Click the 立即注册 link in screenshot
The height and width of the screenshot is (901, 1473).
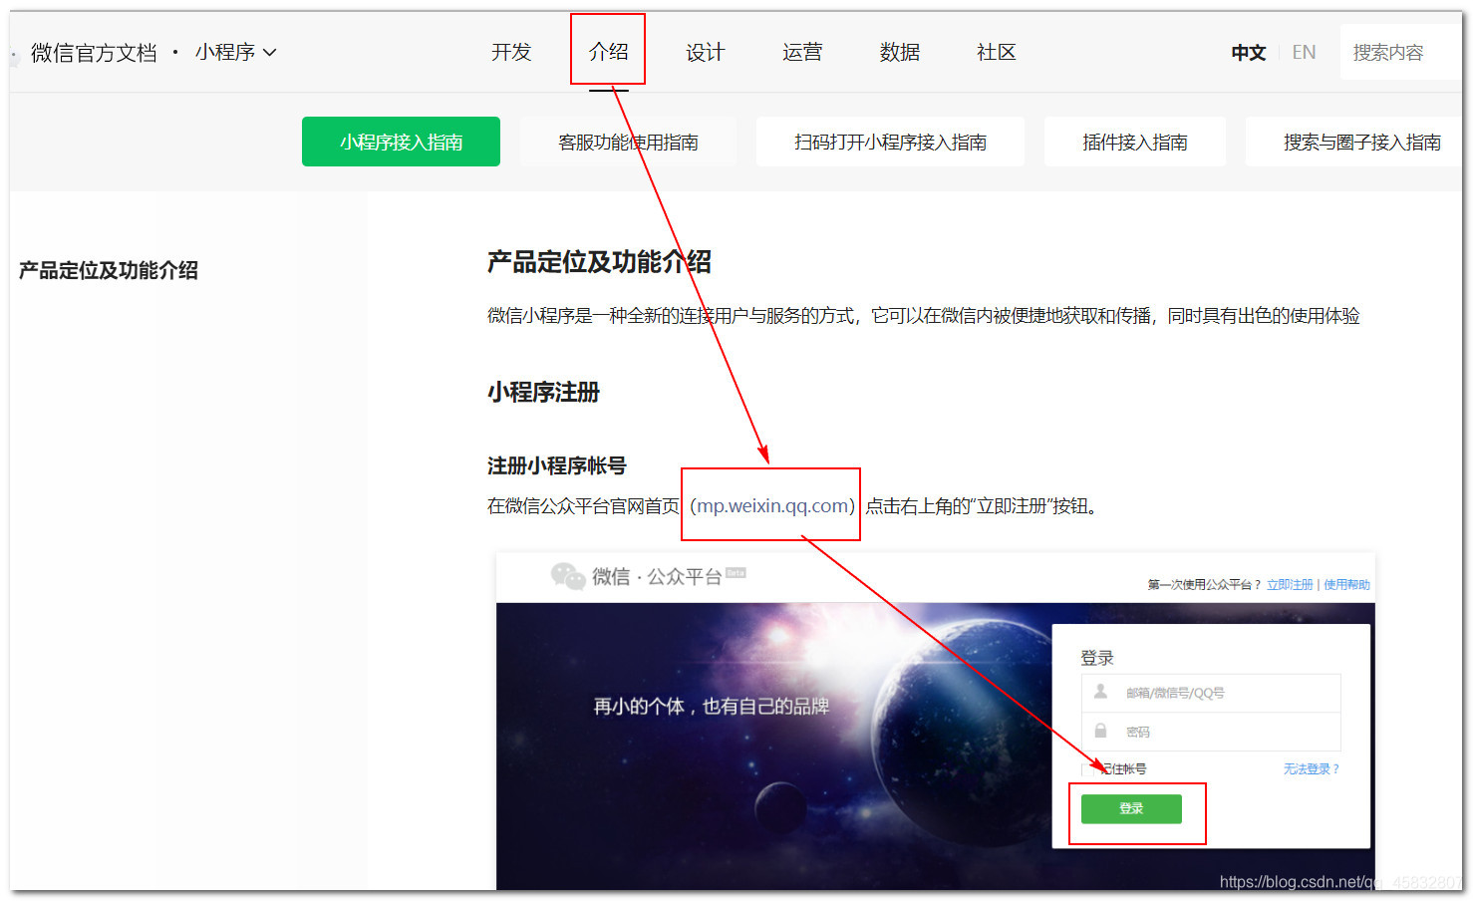point(1290,585)
